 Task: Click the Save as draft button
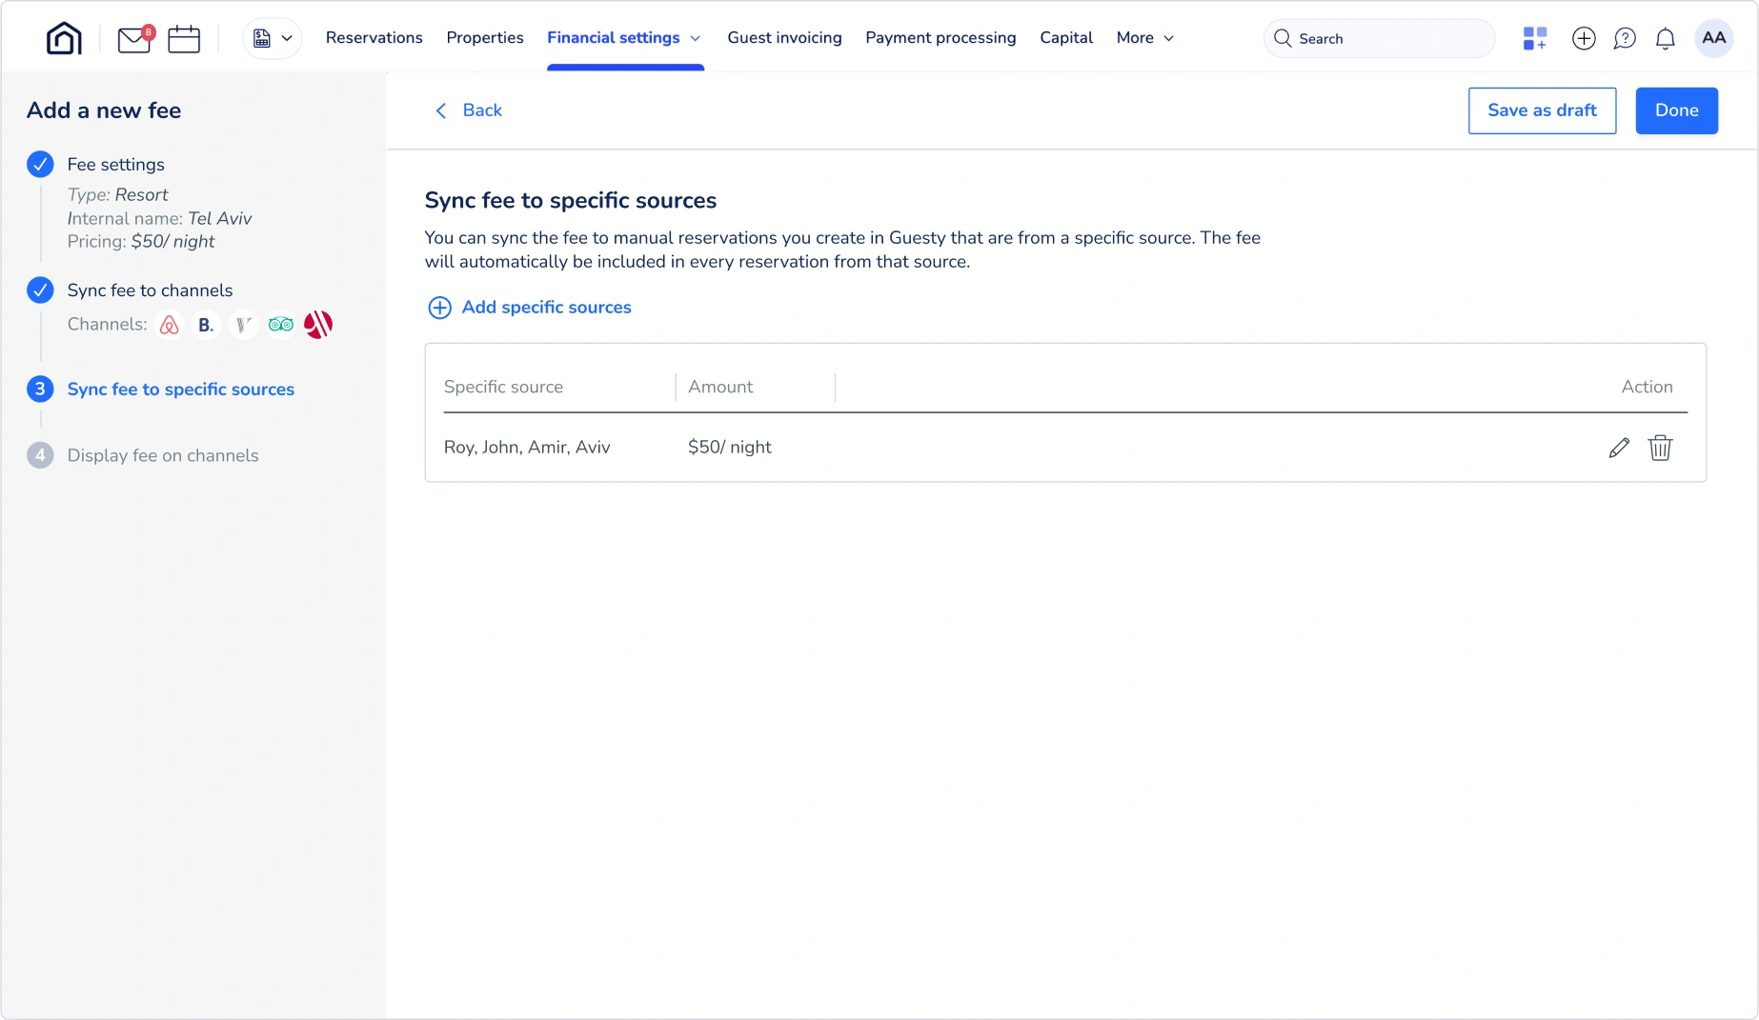point(1542,110)
